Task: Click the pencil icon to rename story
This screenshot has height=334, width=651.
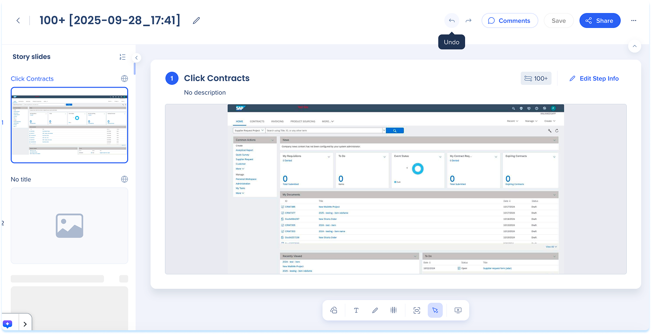Action: 196,20
